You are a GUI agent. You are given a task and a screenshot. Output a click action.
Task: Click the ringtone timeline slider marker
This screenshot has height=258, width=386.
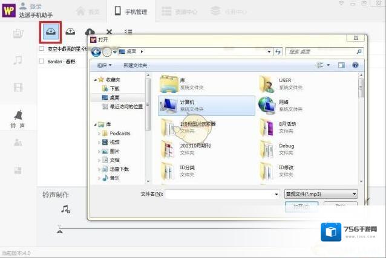59,230
